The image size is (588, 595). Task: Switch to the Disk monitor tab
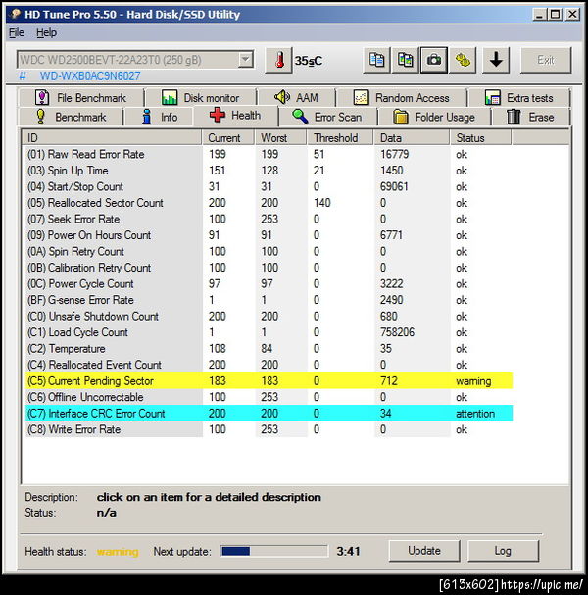click(201, 97)
